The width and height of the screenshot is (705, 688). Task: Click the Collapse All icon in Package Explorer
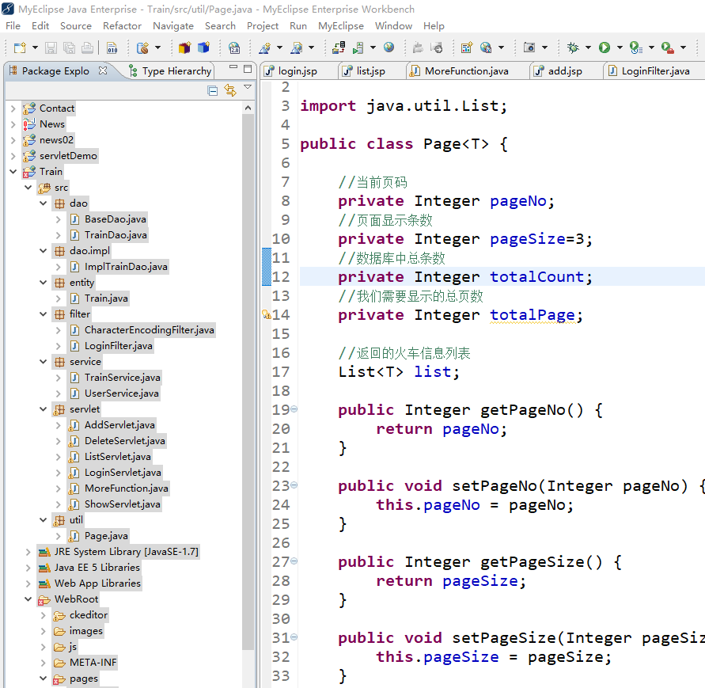(213, 91)
